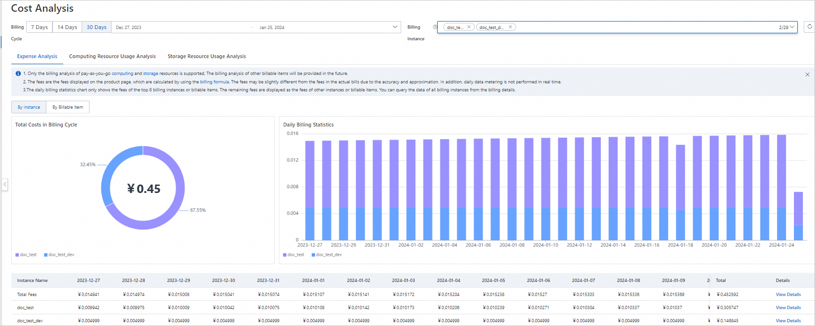Image resolution: width=815 pixels, height=326 pixels.
Task: Select the 14 Days billing cycle
Action: coord(67,27)
